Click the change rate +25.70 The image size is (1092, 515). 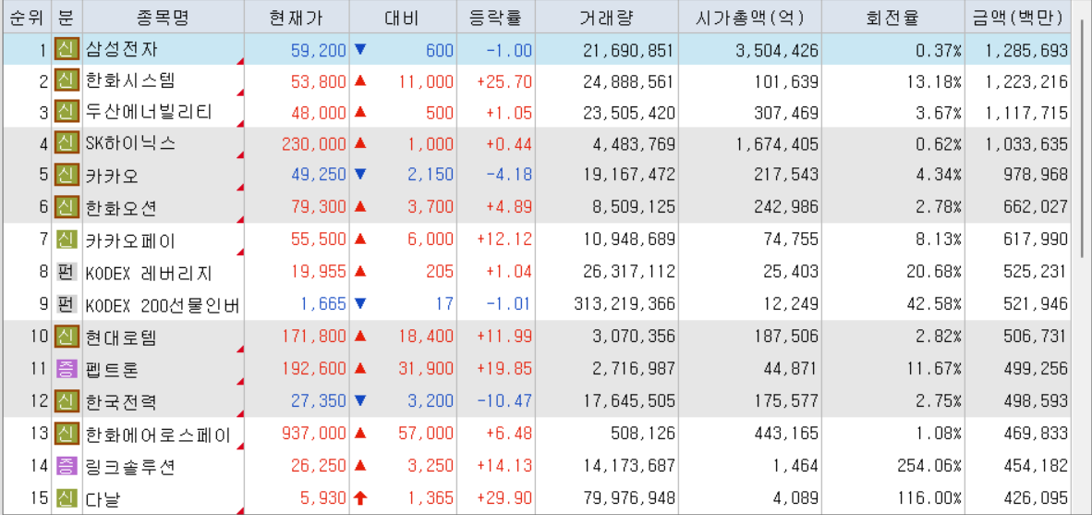point(504,82)
